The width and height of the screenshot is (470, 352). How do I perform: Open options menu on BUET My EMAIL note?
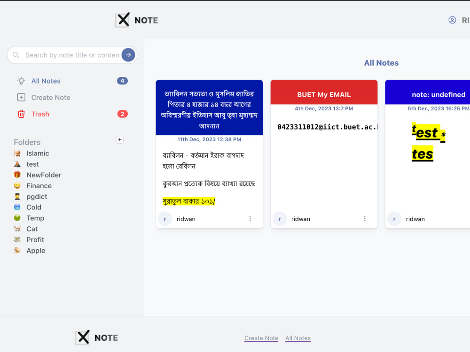point(365,219)
